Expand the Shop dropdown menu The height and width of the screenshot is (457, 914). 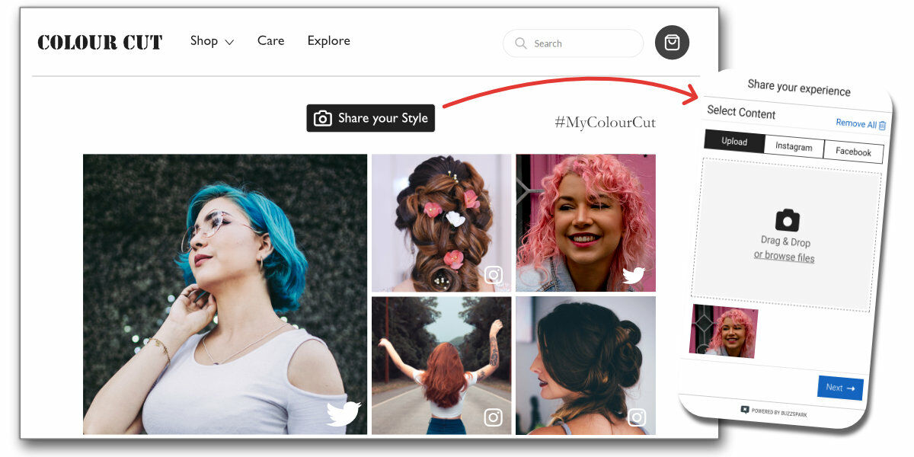212,41
